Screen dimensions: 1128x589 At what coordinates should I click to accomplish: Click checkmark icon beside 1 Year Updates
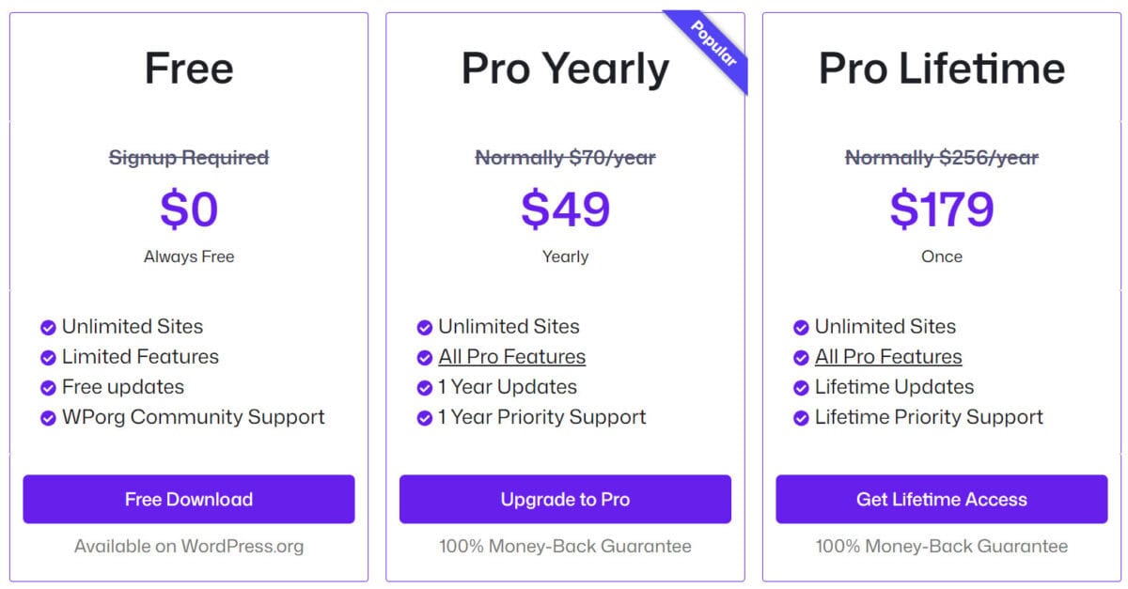pos(425,388)
